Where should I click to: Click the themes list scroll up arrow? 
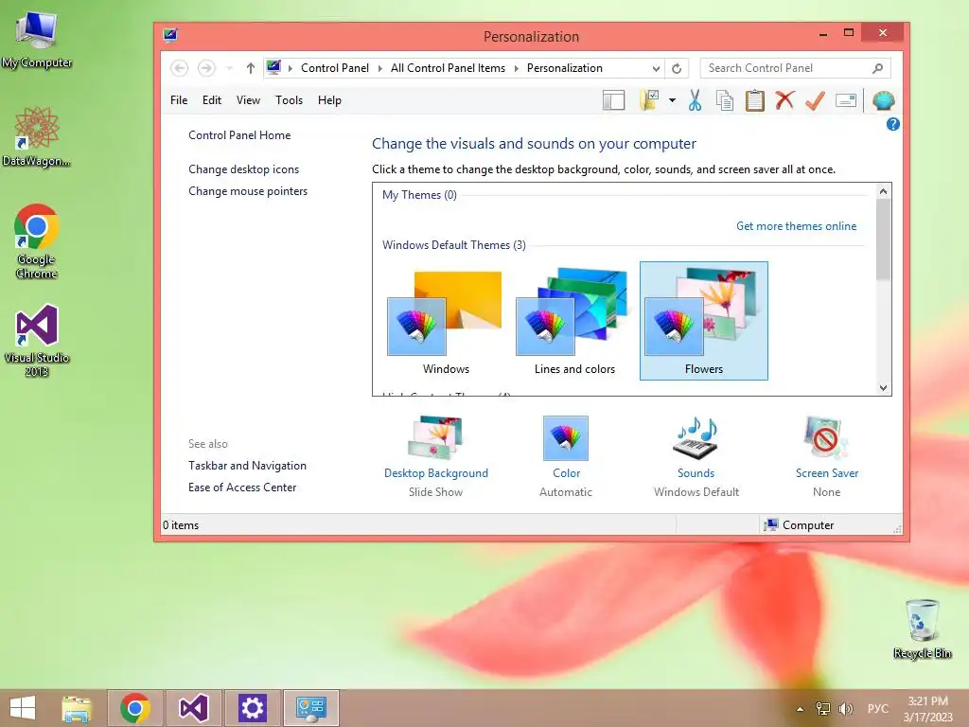click(883, 191)
